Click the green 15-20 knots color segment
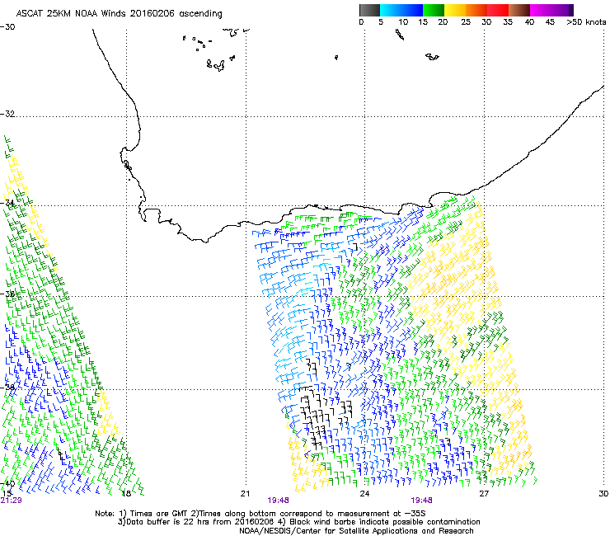 point(434,10)
